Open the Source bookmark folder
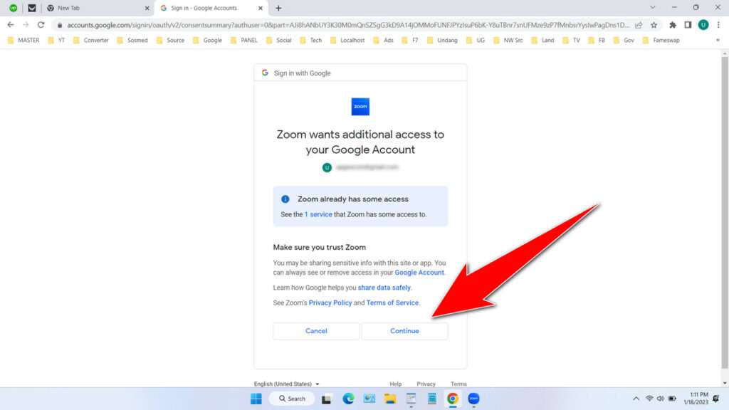Screen dimensions: 729x410 (171, 41)
